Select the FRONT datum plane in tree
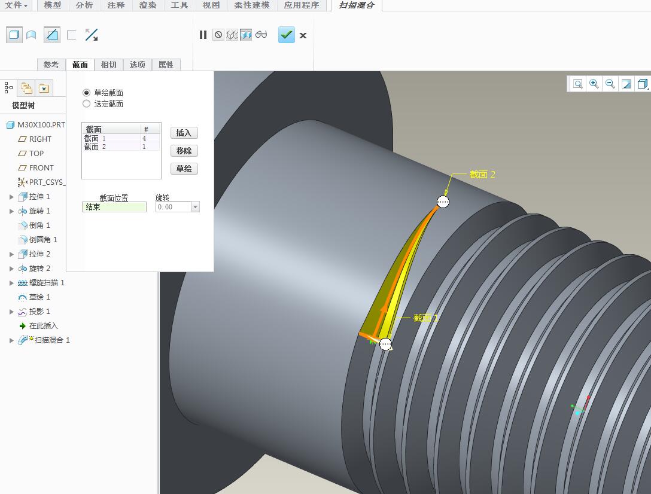 36,167
